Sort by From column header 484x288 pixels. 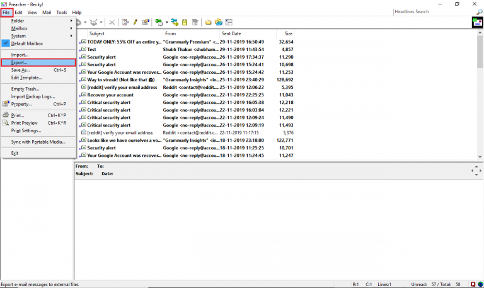[x=191, y=33]
